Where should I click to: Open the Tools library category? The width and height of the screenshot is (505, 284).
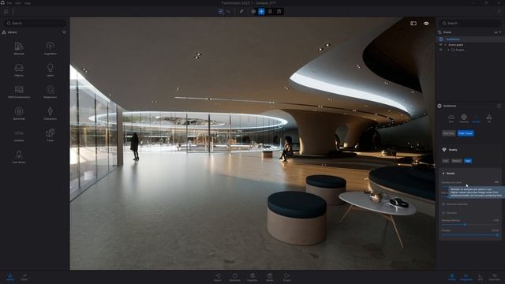click(x=50, y=135)
